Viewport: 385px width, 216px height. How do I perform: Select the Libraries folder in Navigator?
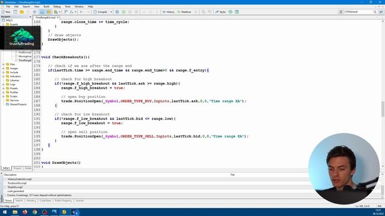[14, 80]
